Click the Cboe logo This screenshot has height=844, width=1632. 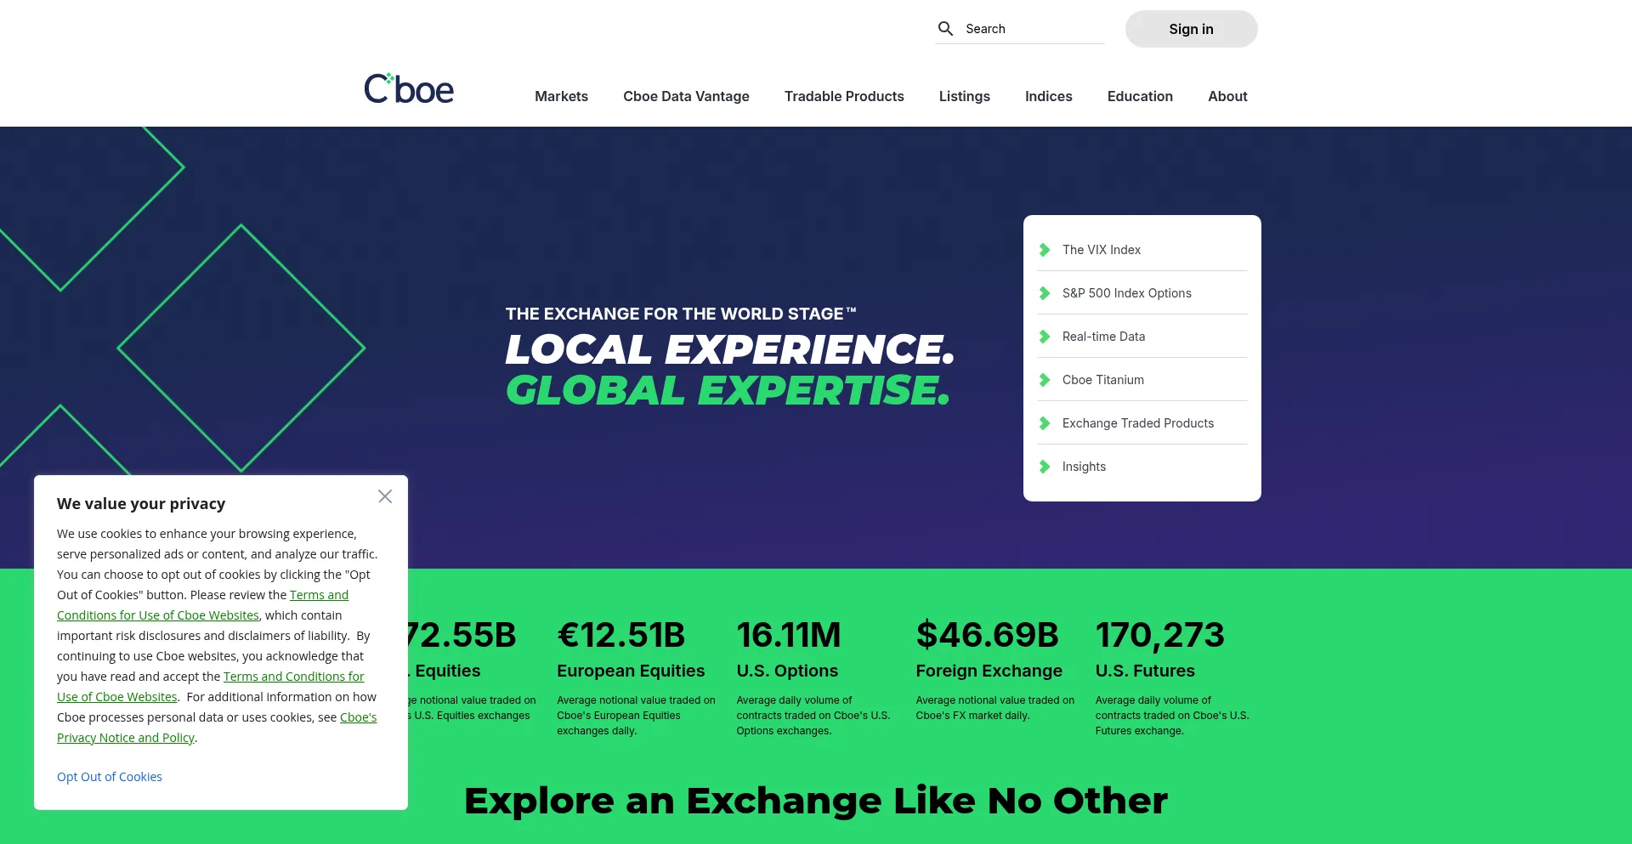(x=409, y=88)
